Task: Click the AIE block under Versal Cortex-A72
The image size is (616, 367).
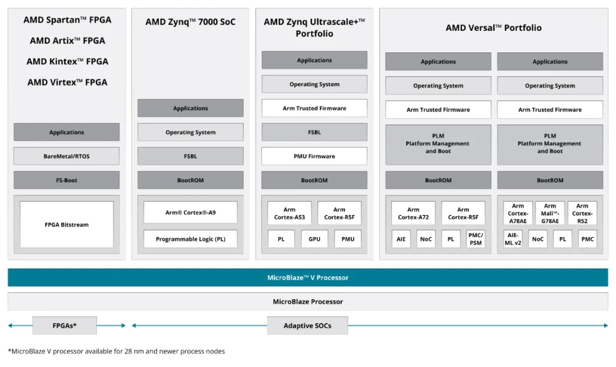Action: point(400,239)
